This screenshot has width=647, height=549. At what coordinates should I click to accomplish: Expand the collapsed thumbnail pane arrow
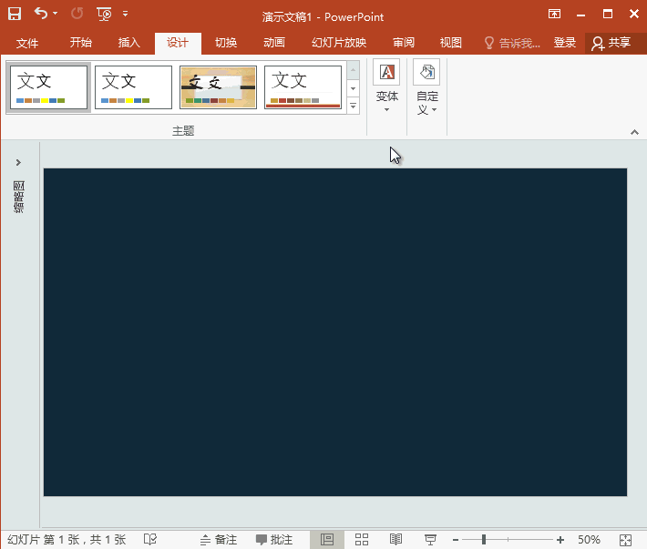click(x=18, y=162)
